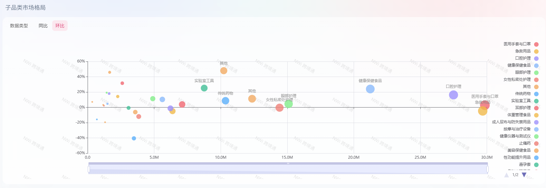The height and width of the screenshot is (188, 546).
Task: Click 健康保健食品 legend label
Action: (x=519, y=65)
